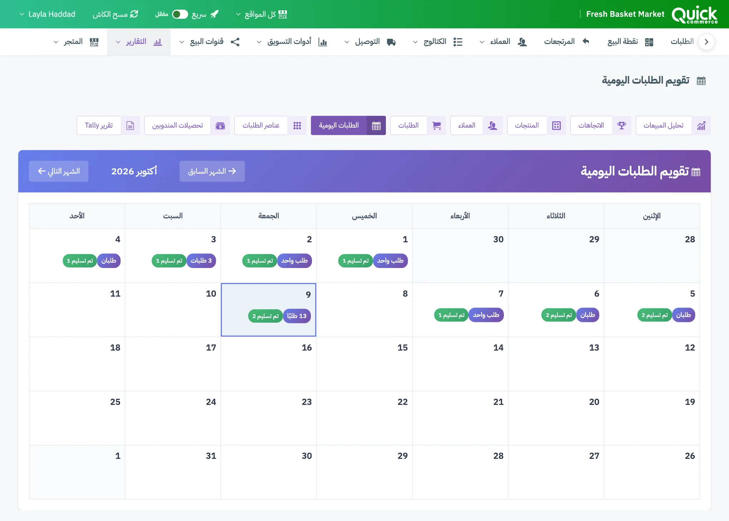729x521 pixels.
Task: Click the share icon beside قنوات البيع
Action: pos(235,42)
